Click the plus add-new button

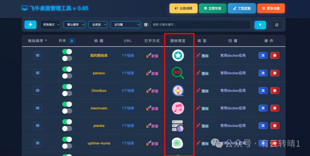tap(30, 25)
